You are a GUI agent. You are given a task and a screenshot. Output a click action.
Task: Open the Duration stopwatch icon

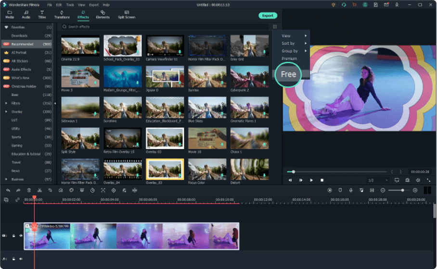92,190
